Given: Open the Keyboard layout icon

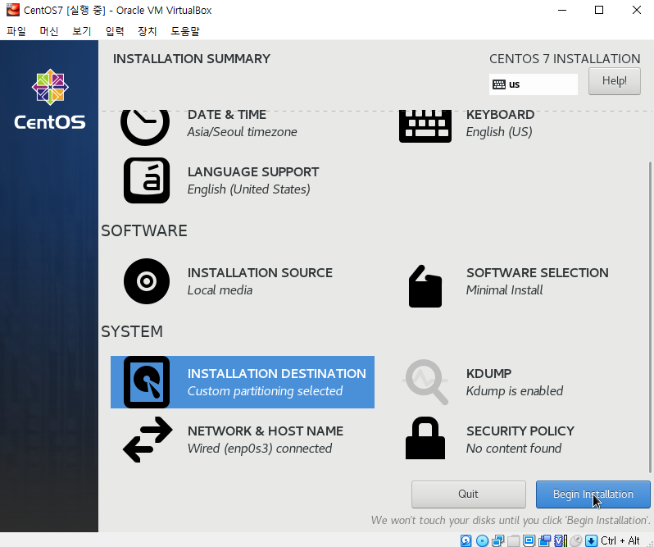Looking at the screenshot, I should click(425, 126).
